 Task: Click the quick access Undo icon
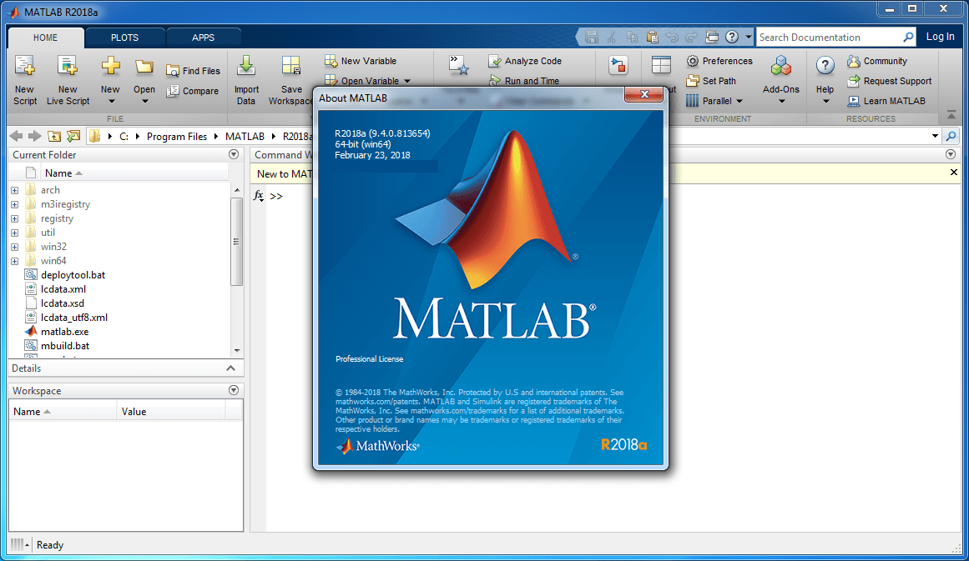672,37
